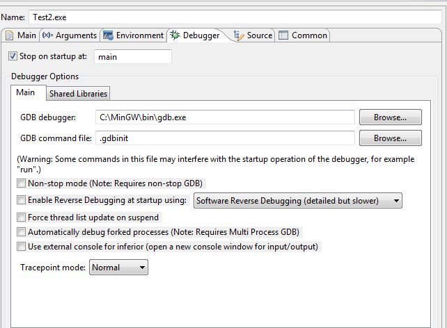This screenshot has height=328, width=447.
Task: Browse for the GDB debugger executable
Action: point(391,117)
